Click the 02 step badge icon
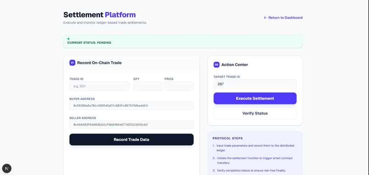The height and width of the screenshot is (175, 369). pyautogui.click(x=217, y=65)
